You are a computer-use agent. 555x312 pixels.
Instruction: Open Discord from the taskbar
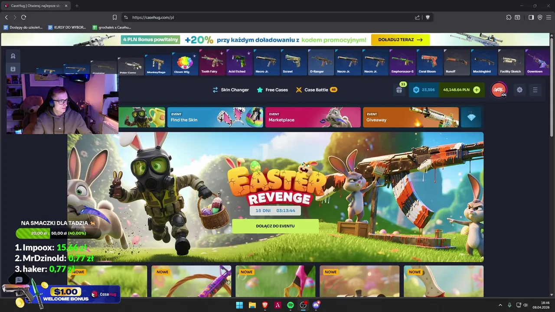point(316,305)
